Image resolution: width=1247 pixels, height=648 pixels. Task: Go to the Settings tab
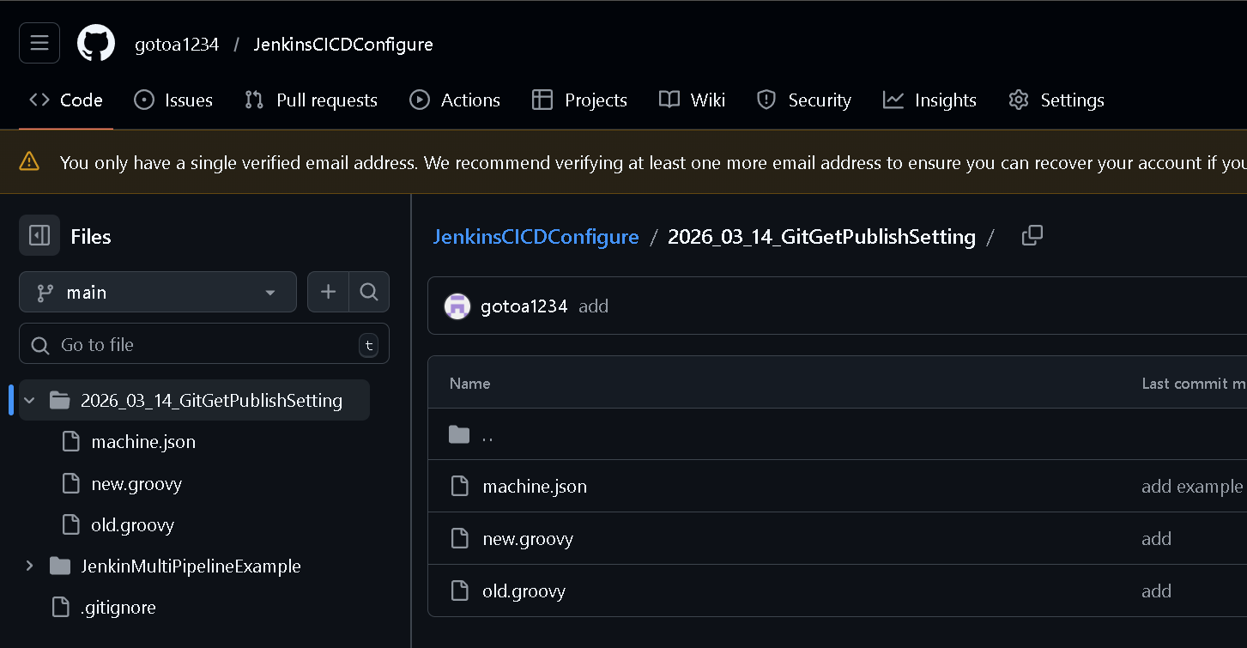click(x=1056, y=100)
